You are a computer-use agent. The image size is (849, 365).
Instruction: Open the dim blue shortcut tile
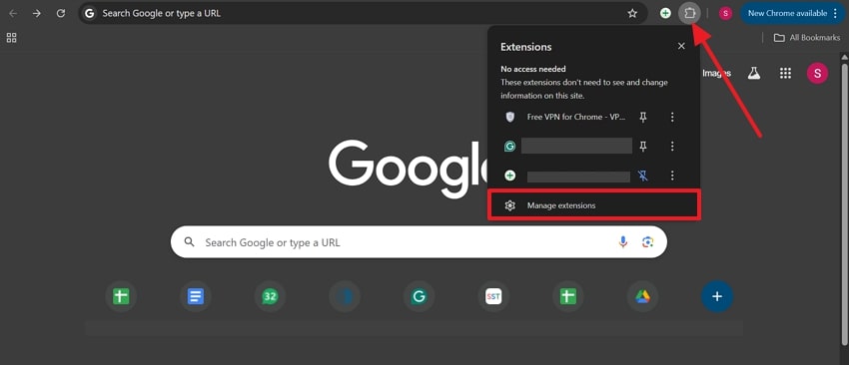345,296
